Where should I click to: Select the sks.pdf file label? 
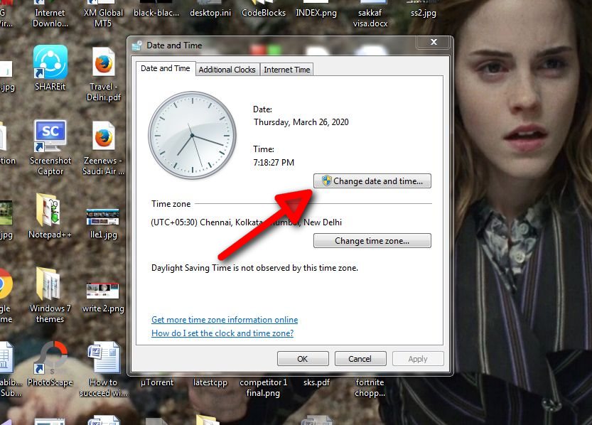(316, 382)
